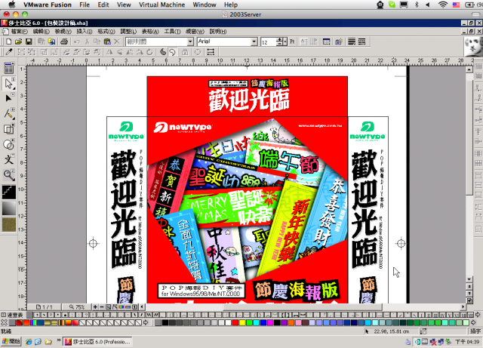Click the black line-style stair tool
Viewport: 483px width, 348px height.
[x=9, y=192]
